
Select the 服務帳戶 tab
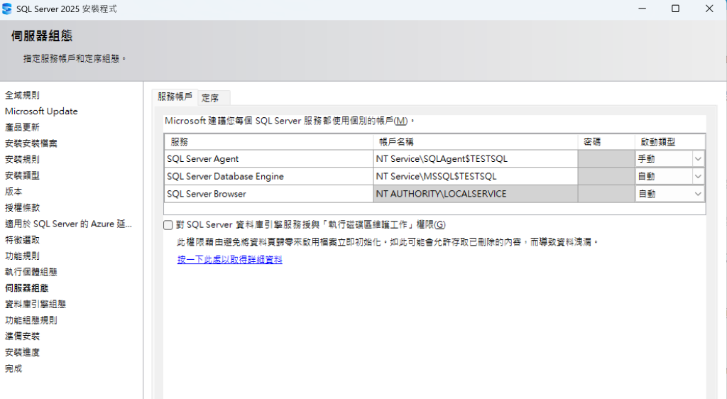pos(175,97)
